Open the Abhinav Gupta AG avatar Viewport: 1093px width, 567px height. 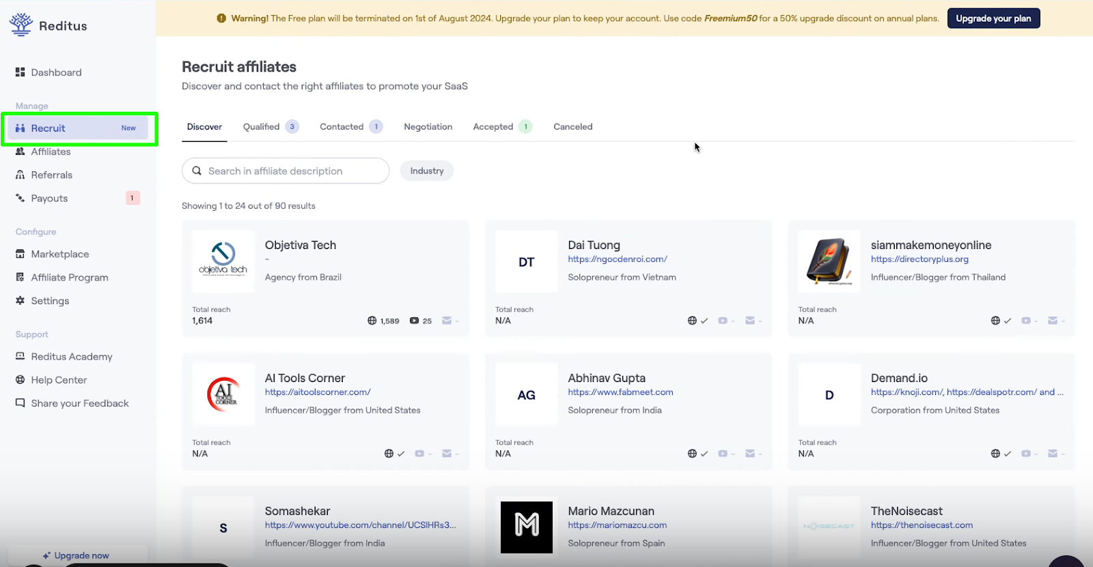pyautogui.click(x=526, y=394)
